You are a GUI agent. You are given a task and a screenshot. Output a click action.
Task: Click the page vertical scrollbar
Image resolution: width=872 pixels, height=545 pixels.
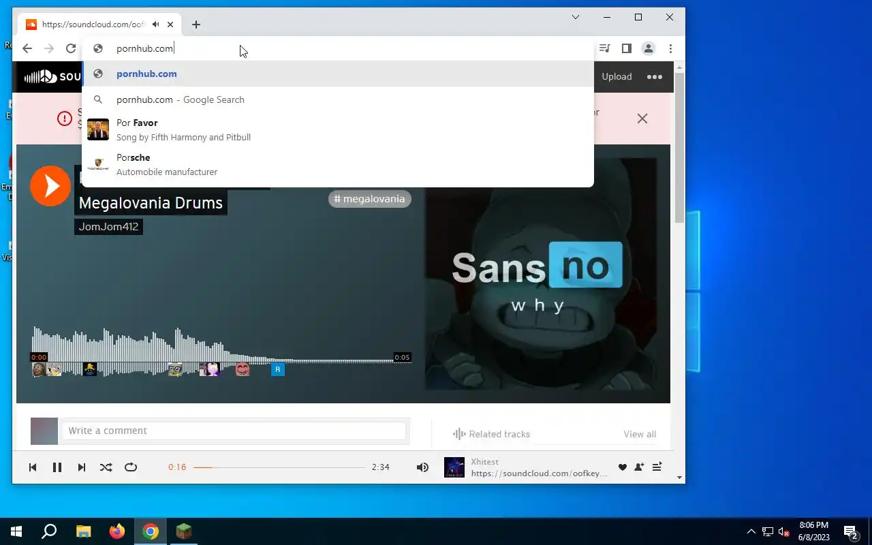pyautogui.click(x=679, y=146)
